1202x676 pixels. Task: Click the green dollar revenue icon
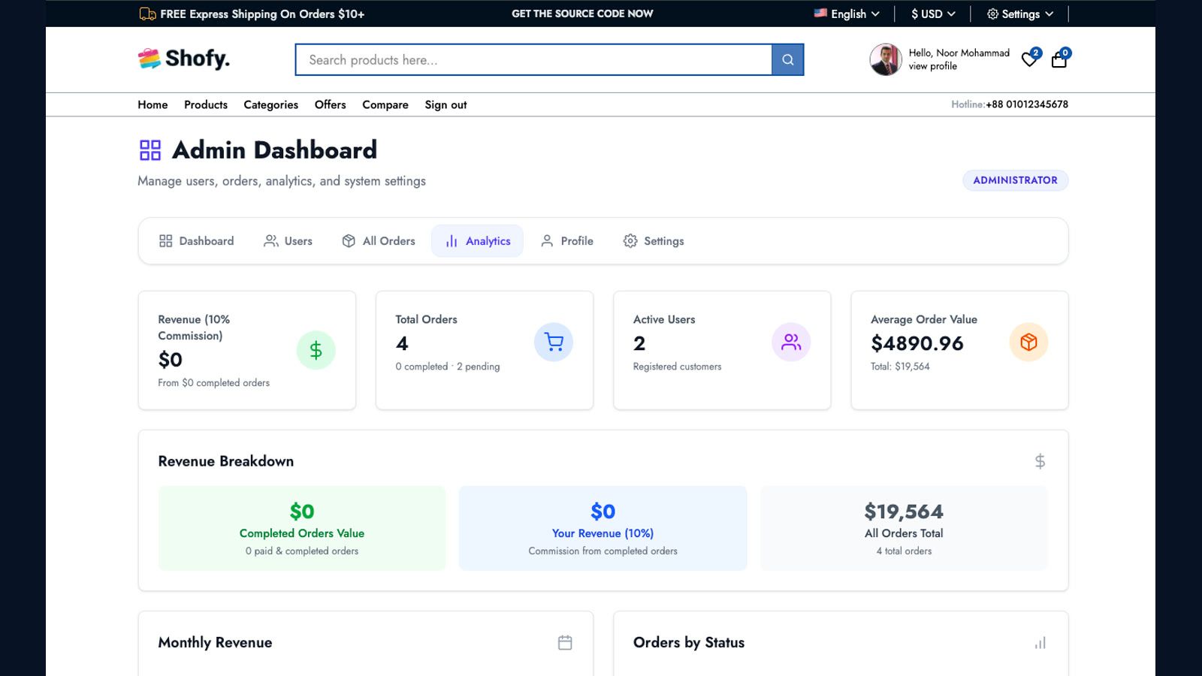316,350
